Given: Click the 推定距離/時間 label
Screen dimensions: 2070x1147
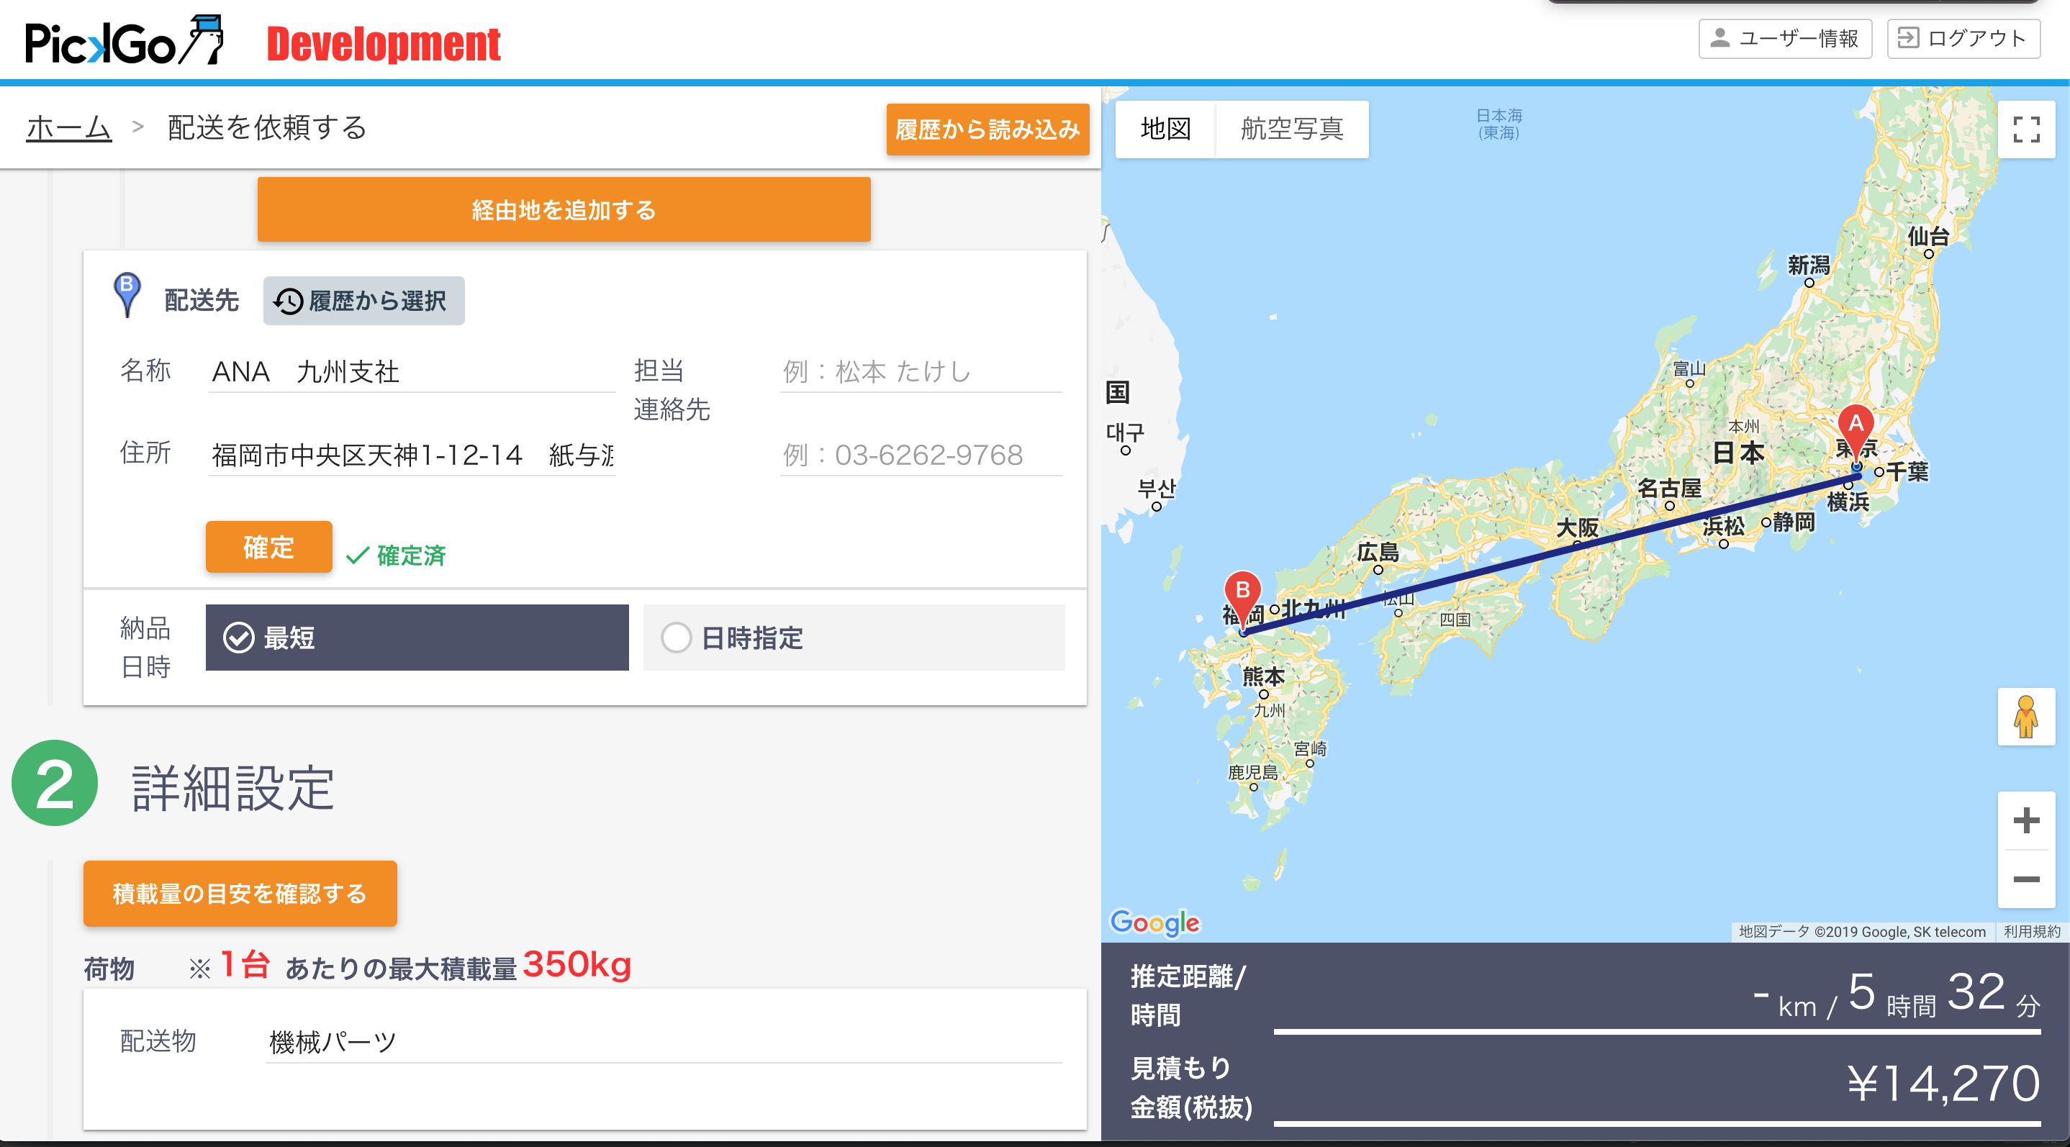Looking at the screenshot, I should click(x=1188, y=995).
